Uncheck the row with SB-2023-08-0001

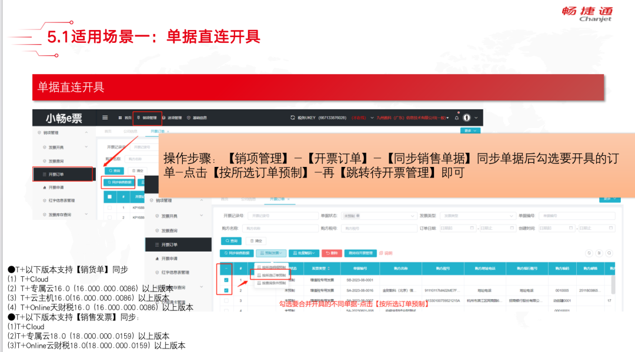(226, 280)
